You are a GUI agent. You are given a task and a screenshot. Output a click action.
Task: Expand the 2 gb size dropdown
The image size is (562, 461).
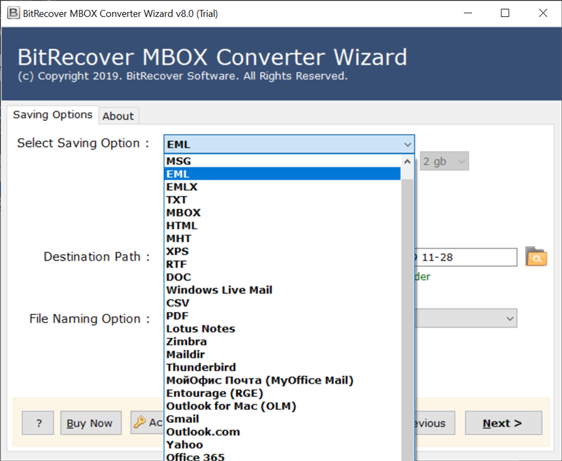pos(444,162)
